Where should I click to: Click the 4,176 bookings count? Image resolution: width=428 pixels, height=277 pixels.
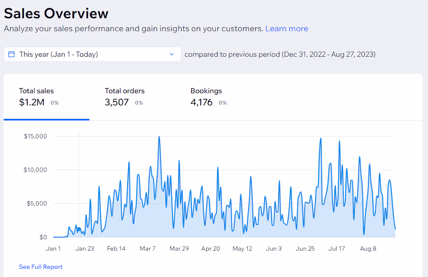coord(202,103)
